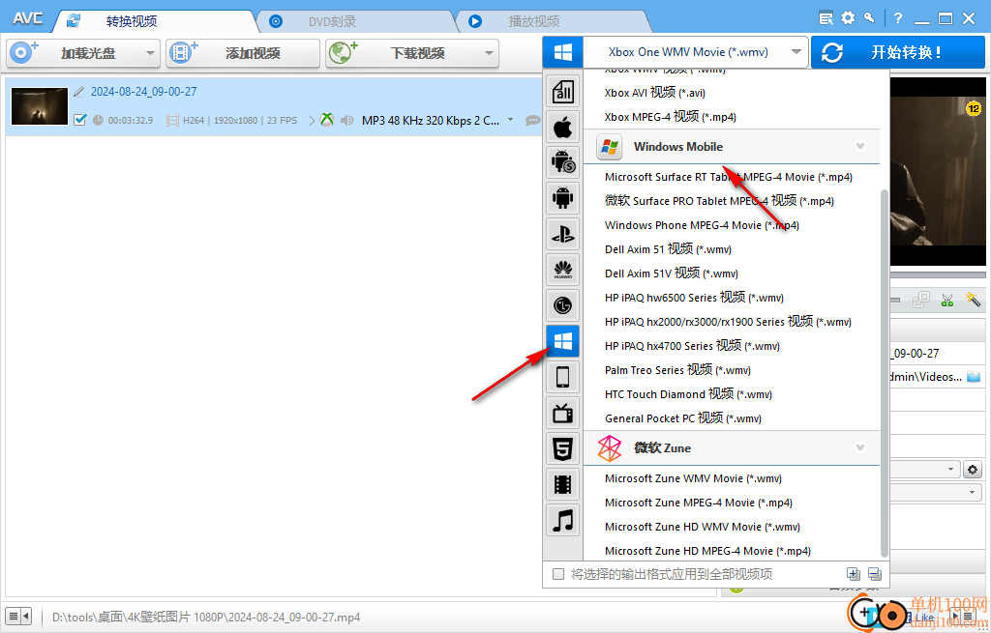Click the 添加视频 button
The image size is (991, 633).
(243, 53)
